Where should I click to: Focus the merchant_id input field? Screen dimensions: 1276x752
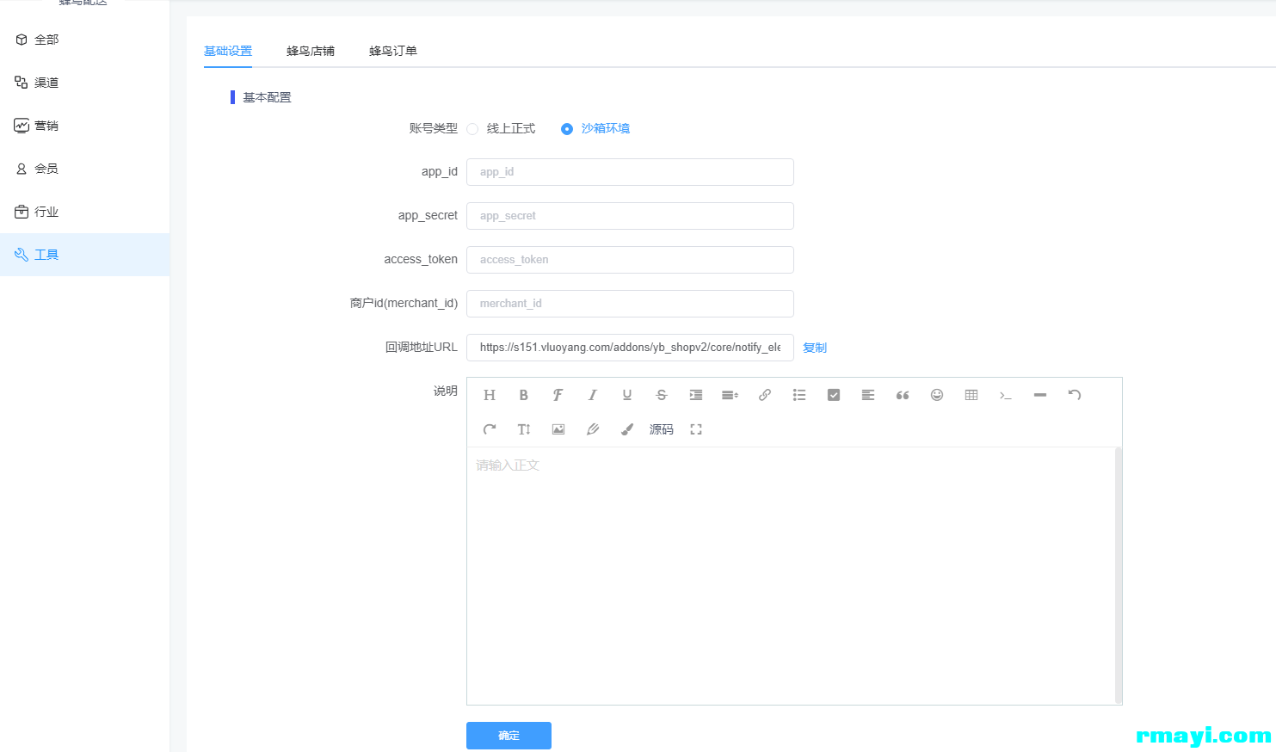coord(630,304)
